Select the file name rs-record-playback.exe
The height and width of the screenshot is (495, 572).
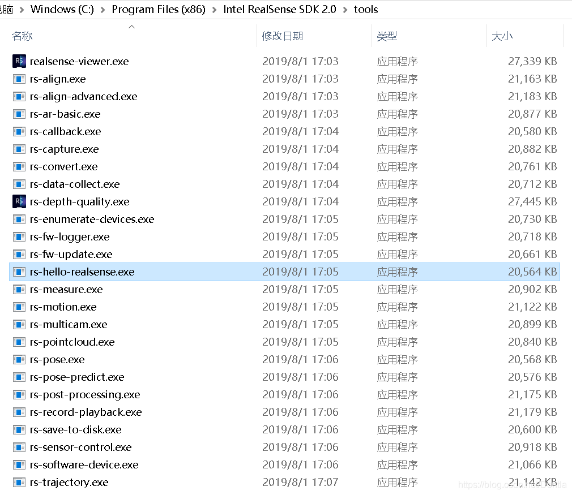coord(86,412)
